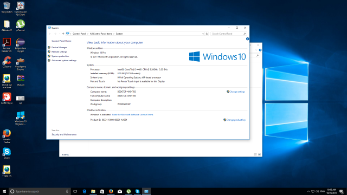This screenshot has height=195, width=347.
Task: Open File Explorer from the taskbar
Action: [93, 191]
